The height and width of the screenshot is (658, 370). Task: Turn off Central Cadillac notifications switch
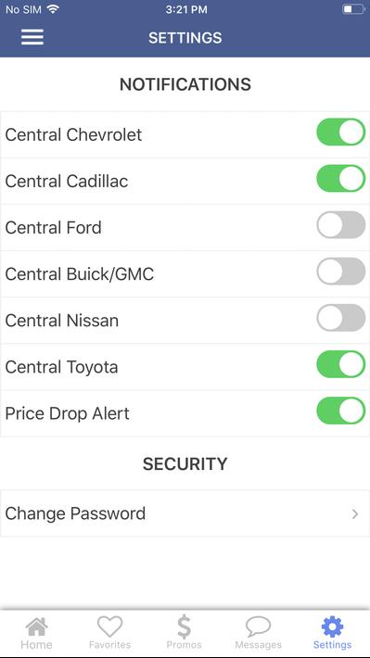[x=340, y=178]
